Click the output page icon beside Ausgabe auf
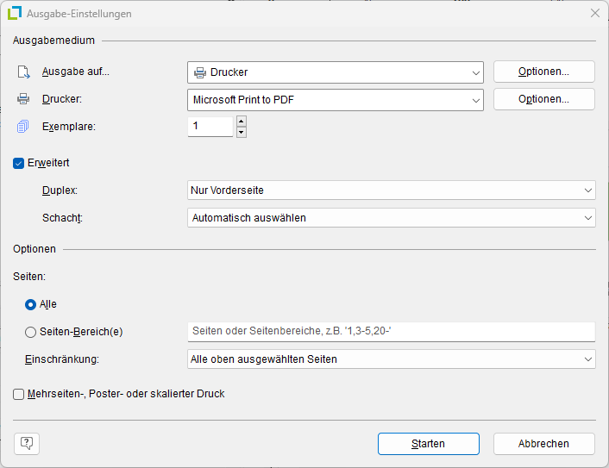This screenshot has height=468, width=609. click(x=23, y=72)
